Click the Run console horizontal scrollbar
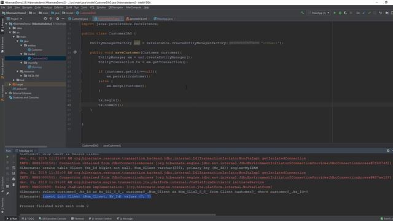 [x=118, y=215]
